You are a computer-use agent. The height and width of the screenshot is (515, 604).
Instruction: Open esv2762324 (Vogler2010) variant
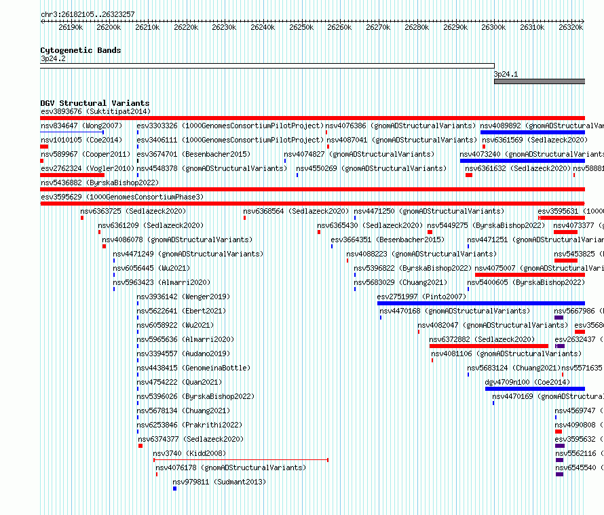(x=88, y=169)
